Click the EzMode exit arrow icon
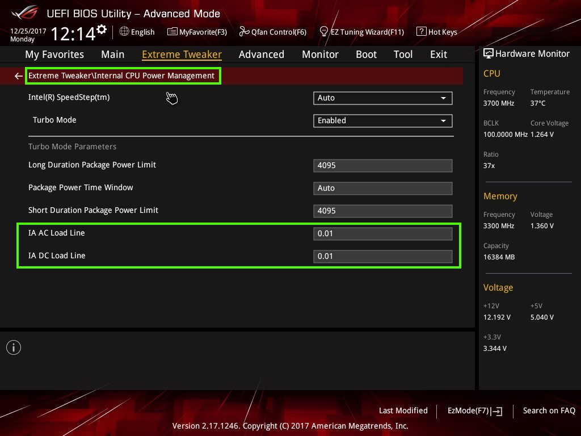581x436 pixels. click(497, 411)
